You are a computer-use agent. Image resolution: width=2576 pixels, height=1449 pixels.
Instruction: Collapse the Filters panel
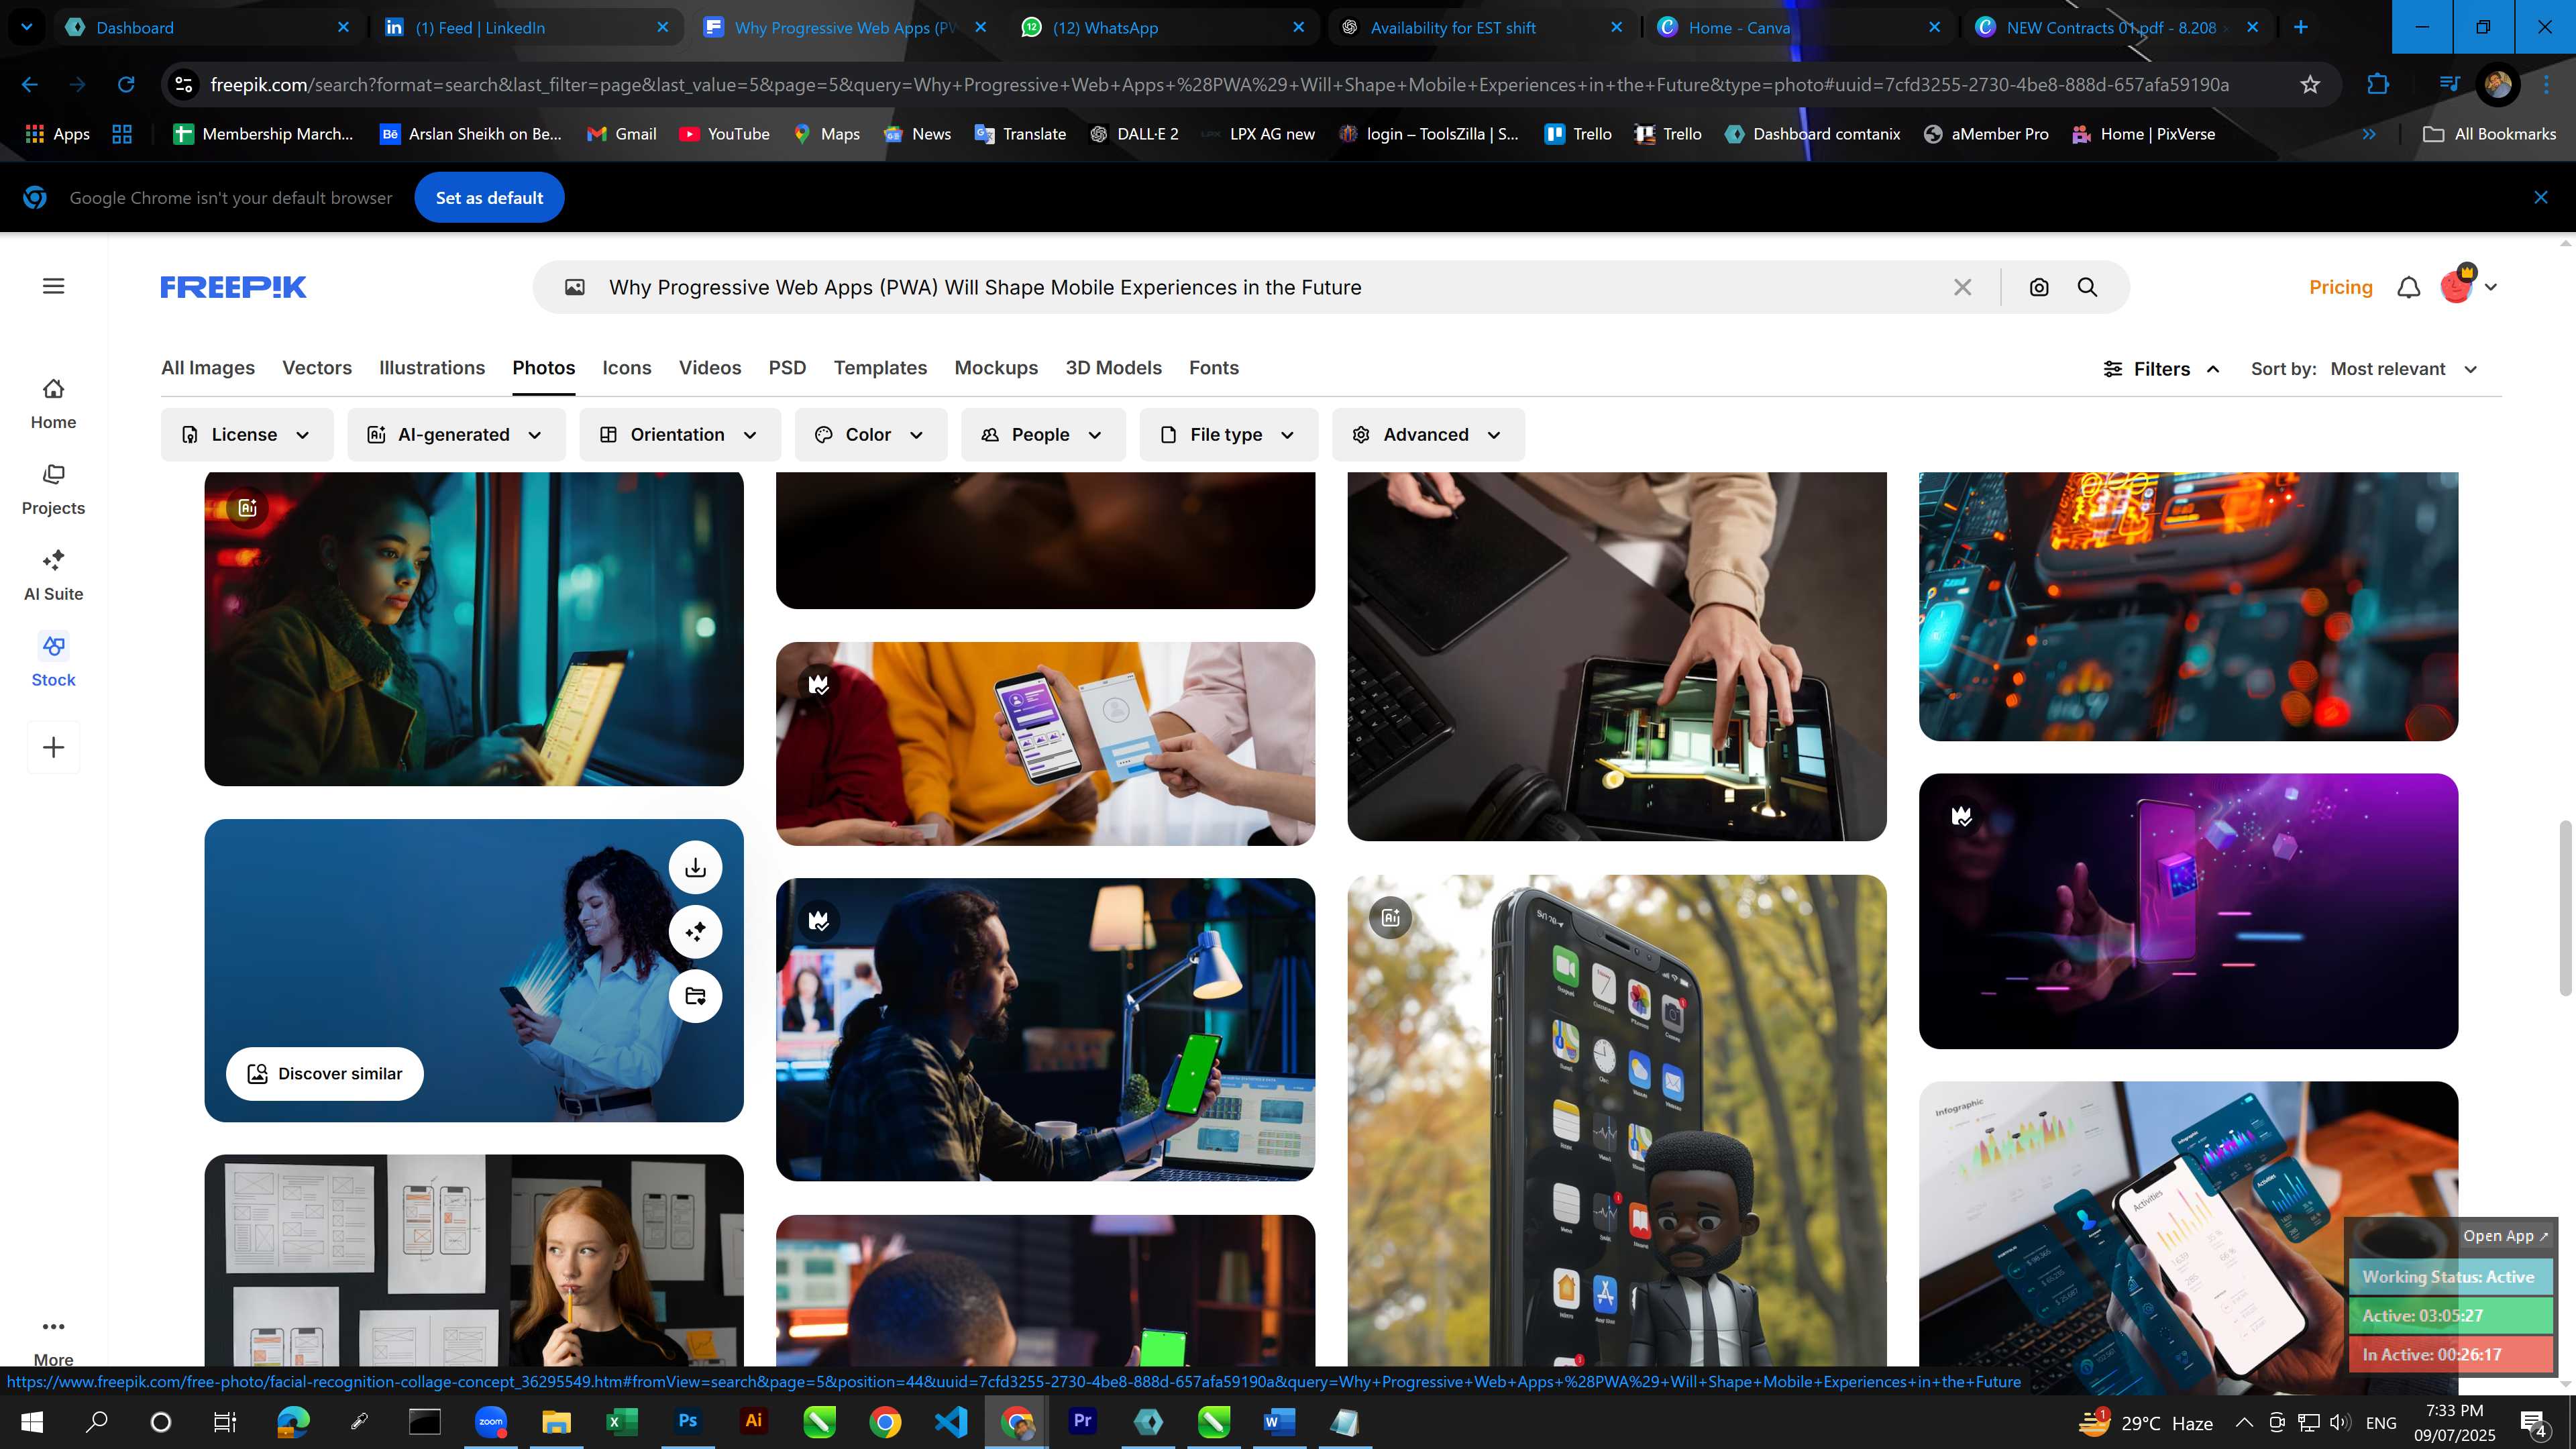[x=2162, y=369]
